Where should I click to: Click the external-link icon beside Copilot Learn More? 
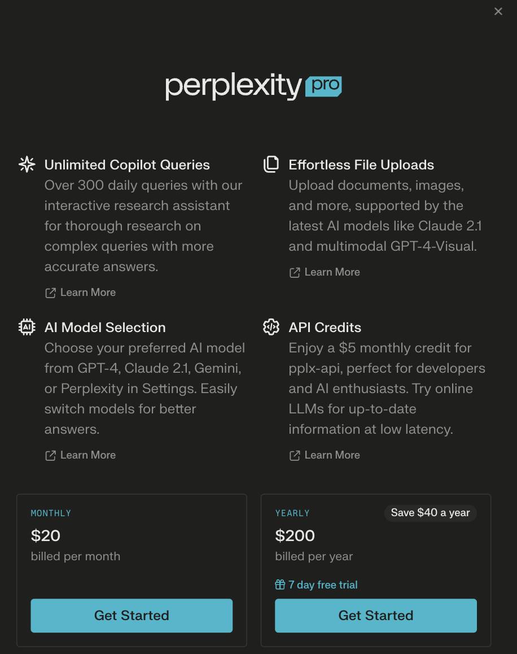point(50,293)
